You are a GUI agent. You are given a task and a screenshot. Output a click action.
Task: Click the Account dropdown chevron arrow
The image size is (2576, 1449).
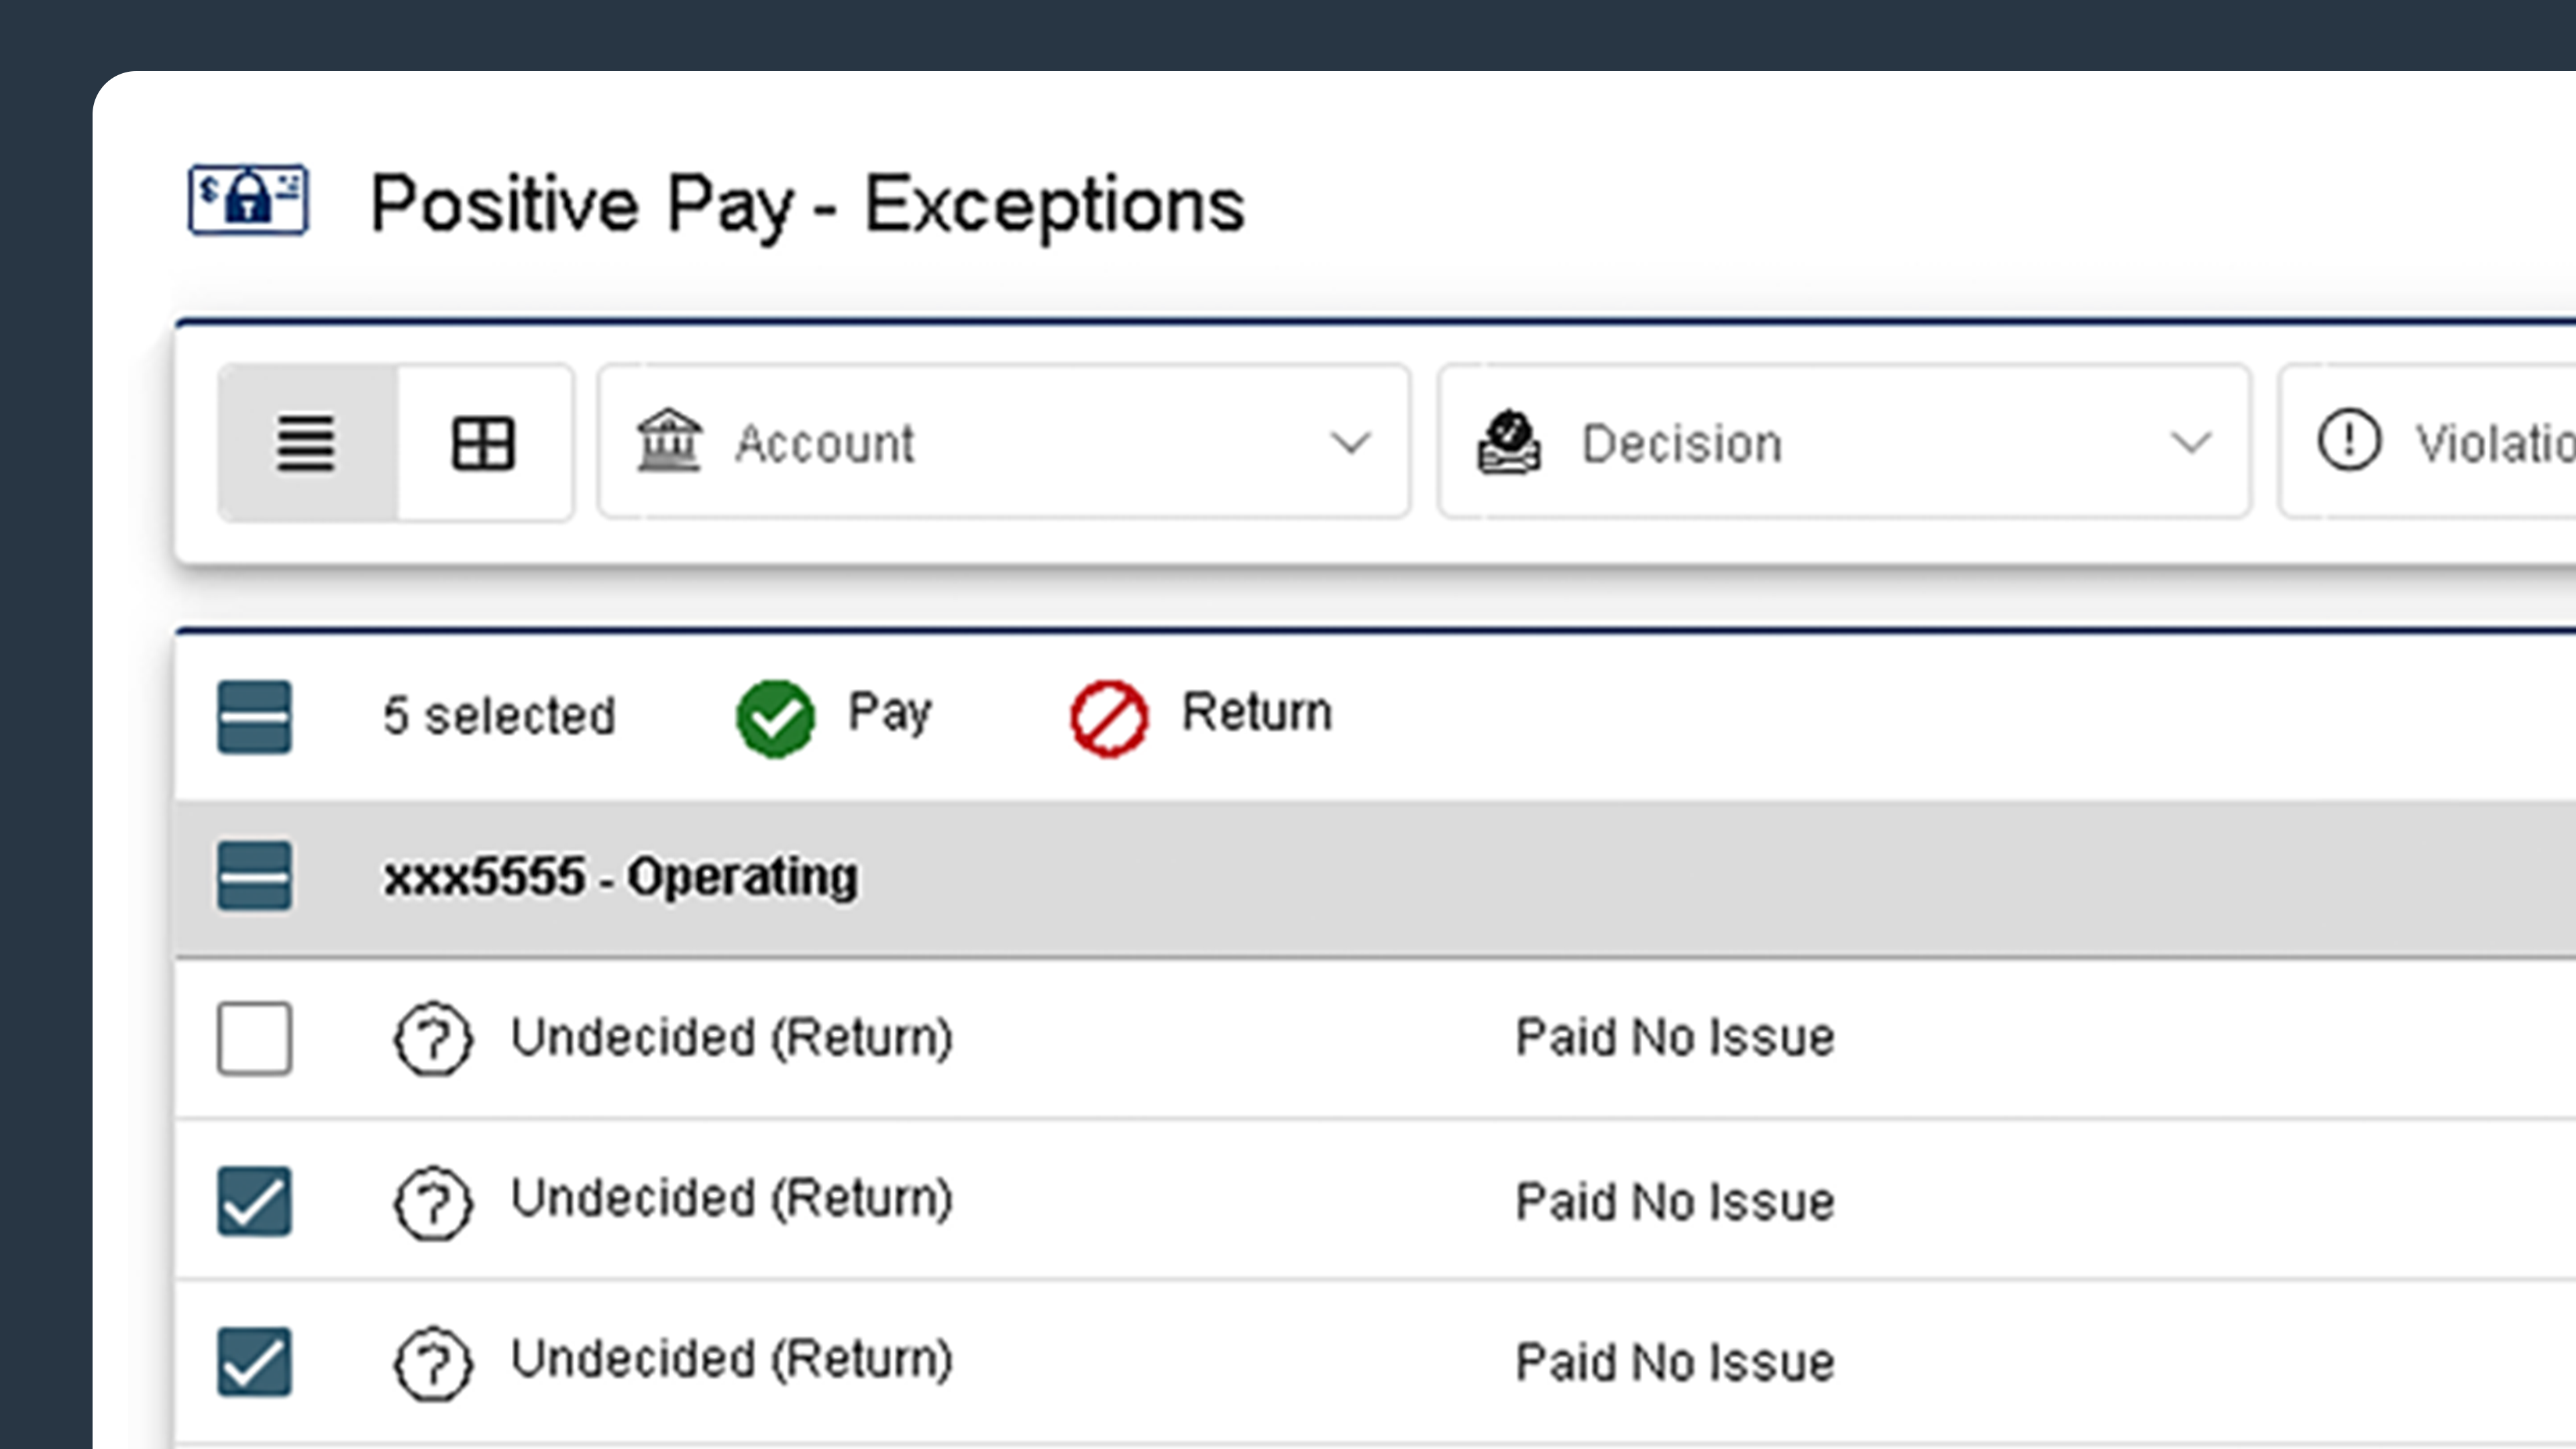coord(1350,442)
